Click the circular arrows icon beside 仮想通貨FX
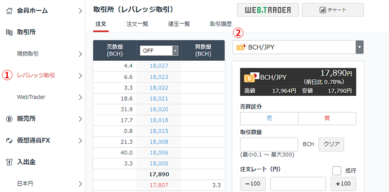Image resolution: width=389 pixels, height=192 pixels. click(9, 140)
